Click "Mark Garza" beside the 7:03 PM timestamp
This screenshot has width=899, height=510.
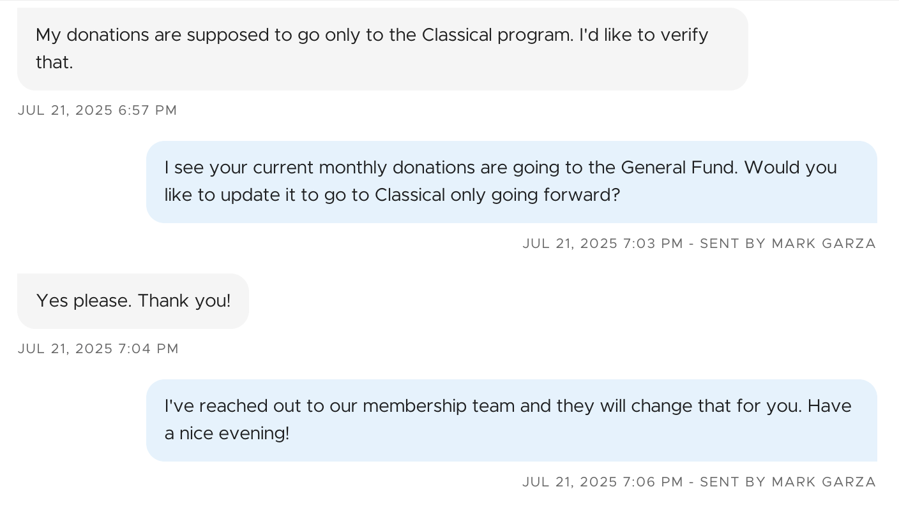(x=824, y=244)
